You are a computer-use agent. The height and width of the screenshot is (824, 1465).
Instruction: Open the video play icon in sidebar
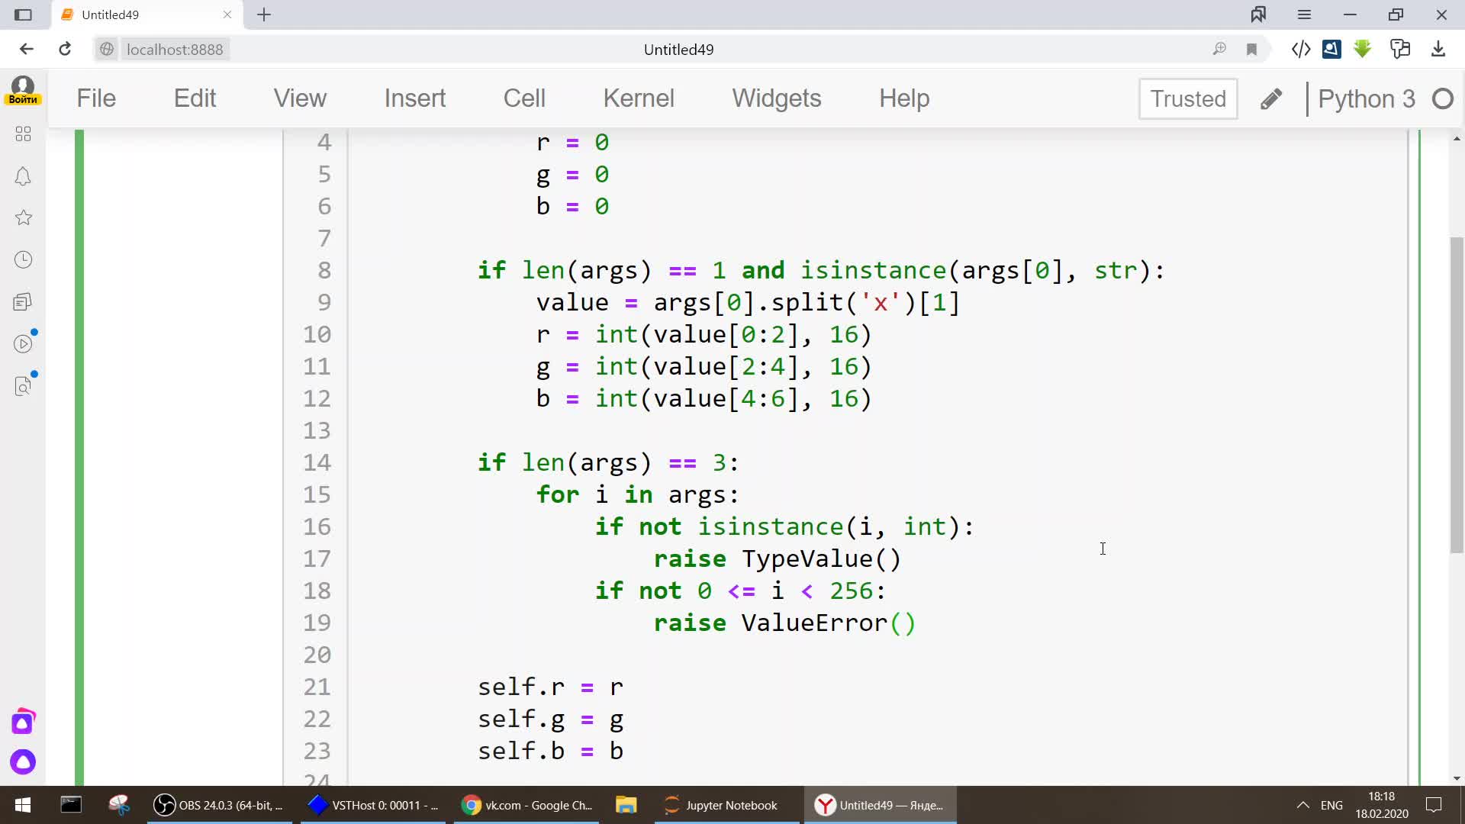[x=24, y=344]
